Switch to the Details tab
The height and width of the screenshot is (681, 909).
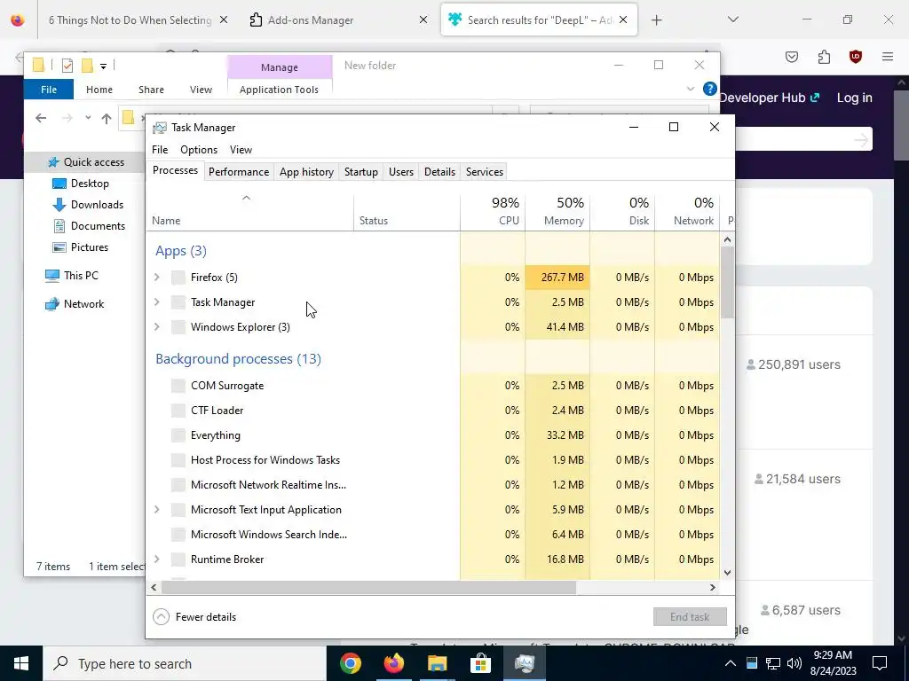coord(439,172)
